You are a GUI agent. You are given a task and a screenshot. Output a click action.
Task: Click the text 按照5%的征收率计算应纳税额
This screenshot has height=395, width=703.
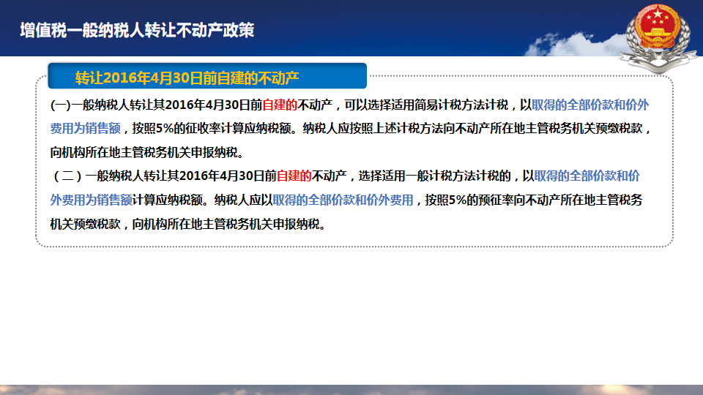(x=212, y=129)
